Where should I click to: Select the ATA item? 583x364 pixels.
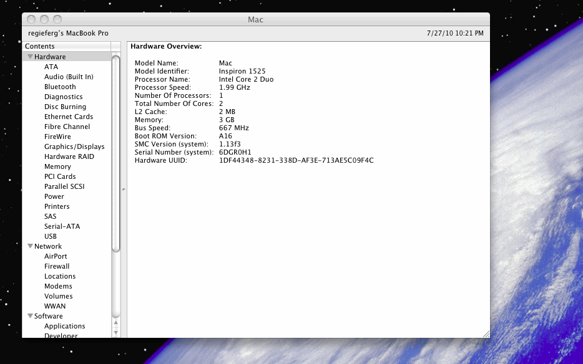51,67
